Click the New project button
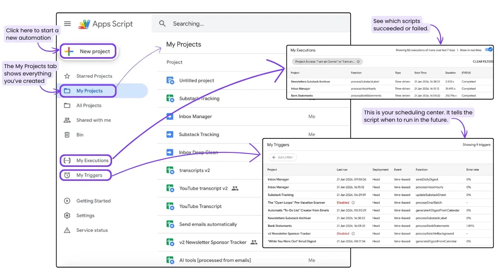This screenshot has width=498, height=280. 88,51
